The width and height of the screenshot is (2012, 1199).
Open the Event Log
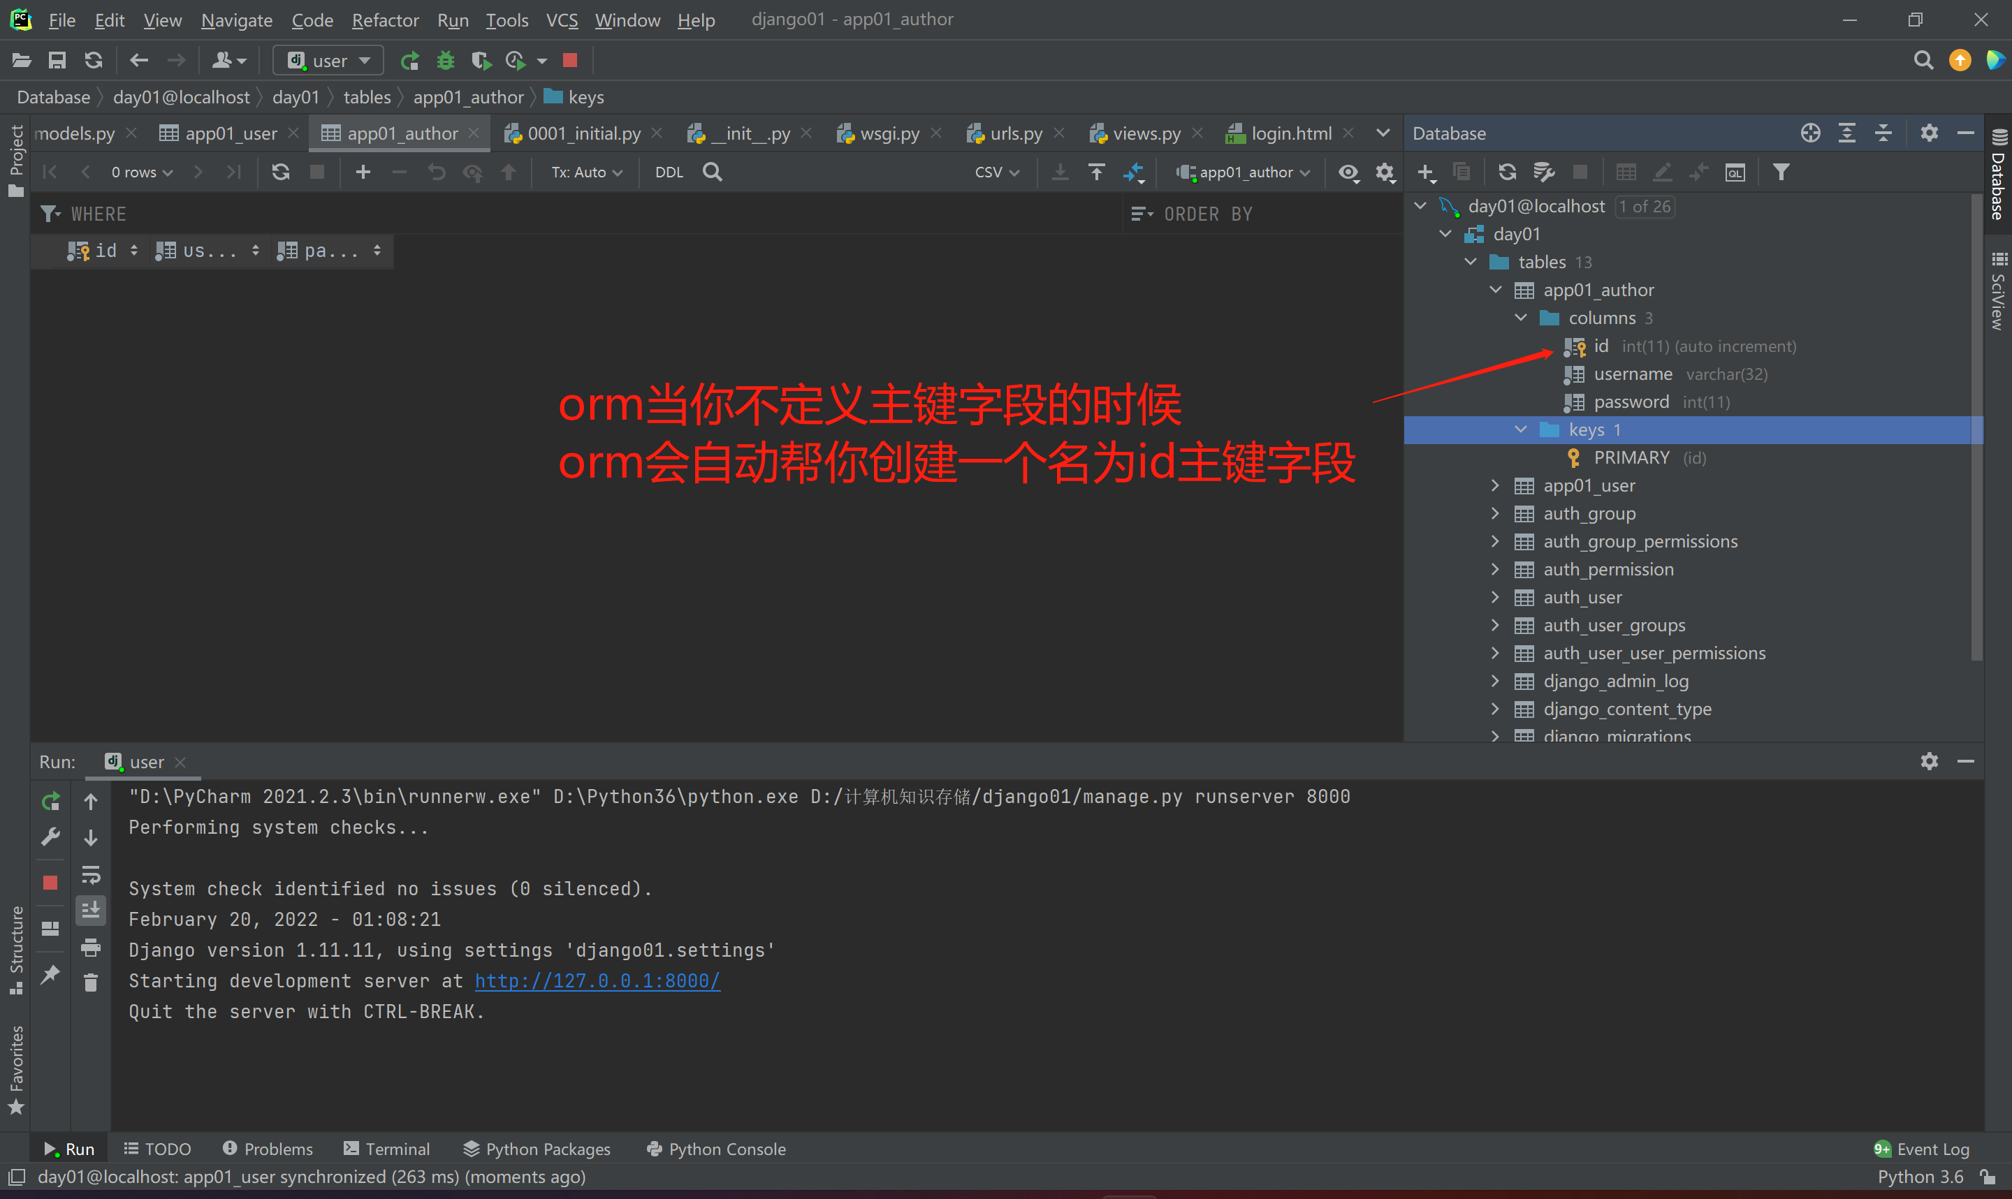[x=1921, y=1149]
